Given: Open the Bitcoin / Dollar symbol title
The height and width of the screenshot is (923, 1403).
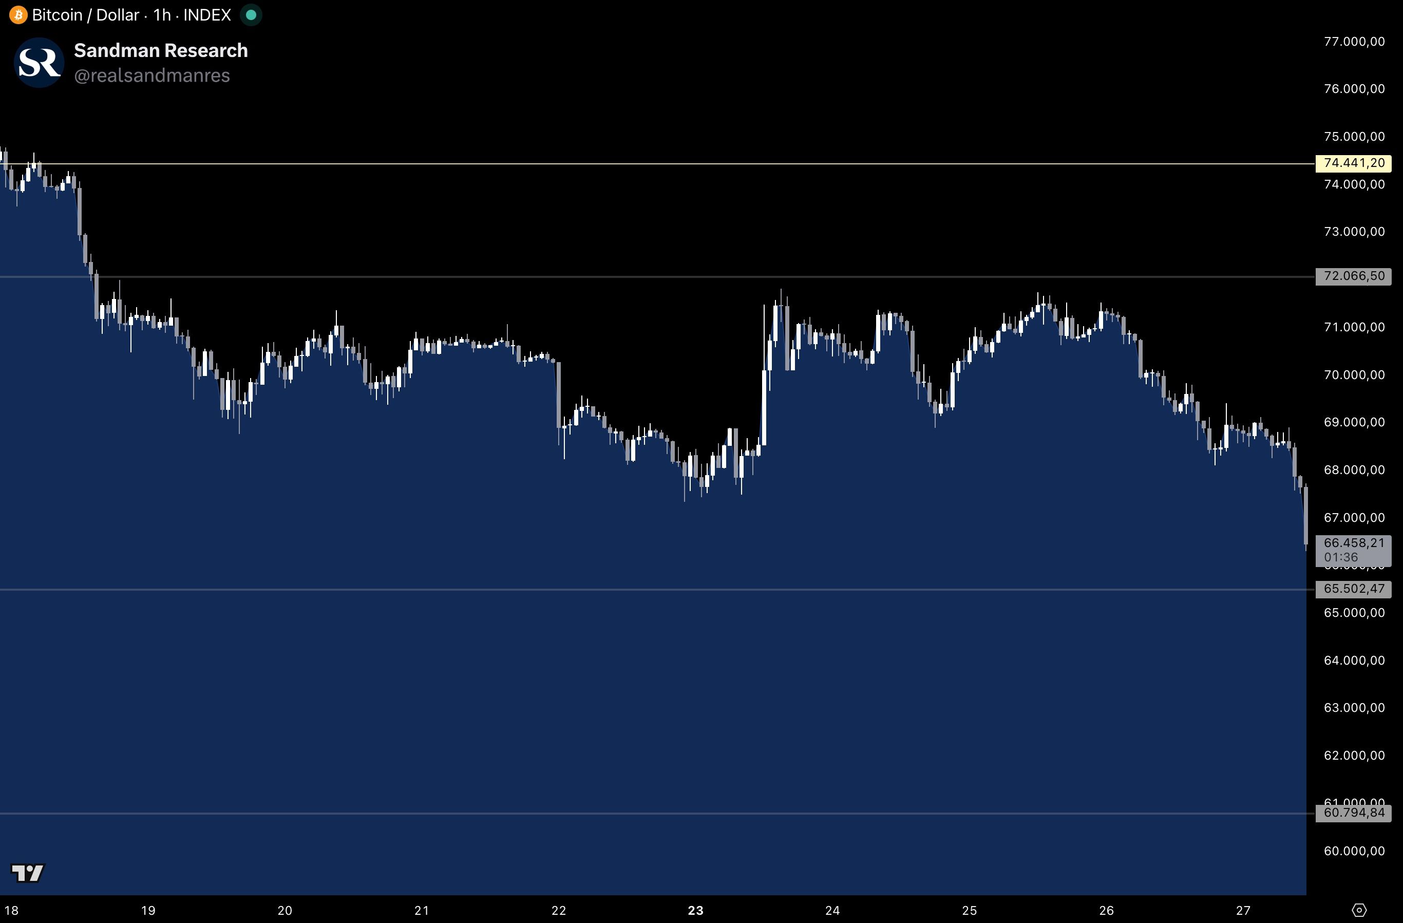Looking at the screenshot, I should (x=85, y=15).
